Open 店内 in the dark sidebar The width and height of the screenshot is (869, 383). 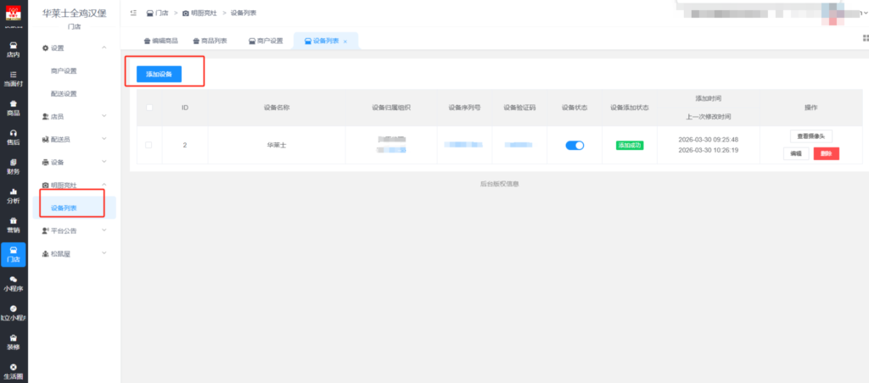point(14,49)
